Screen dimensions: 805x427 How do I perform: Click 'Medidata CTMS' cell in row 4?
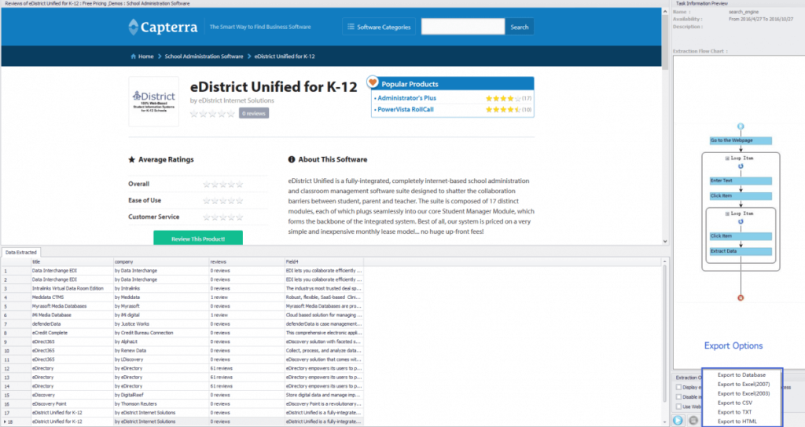tap(72, 297)
